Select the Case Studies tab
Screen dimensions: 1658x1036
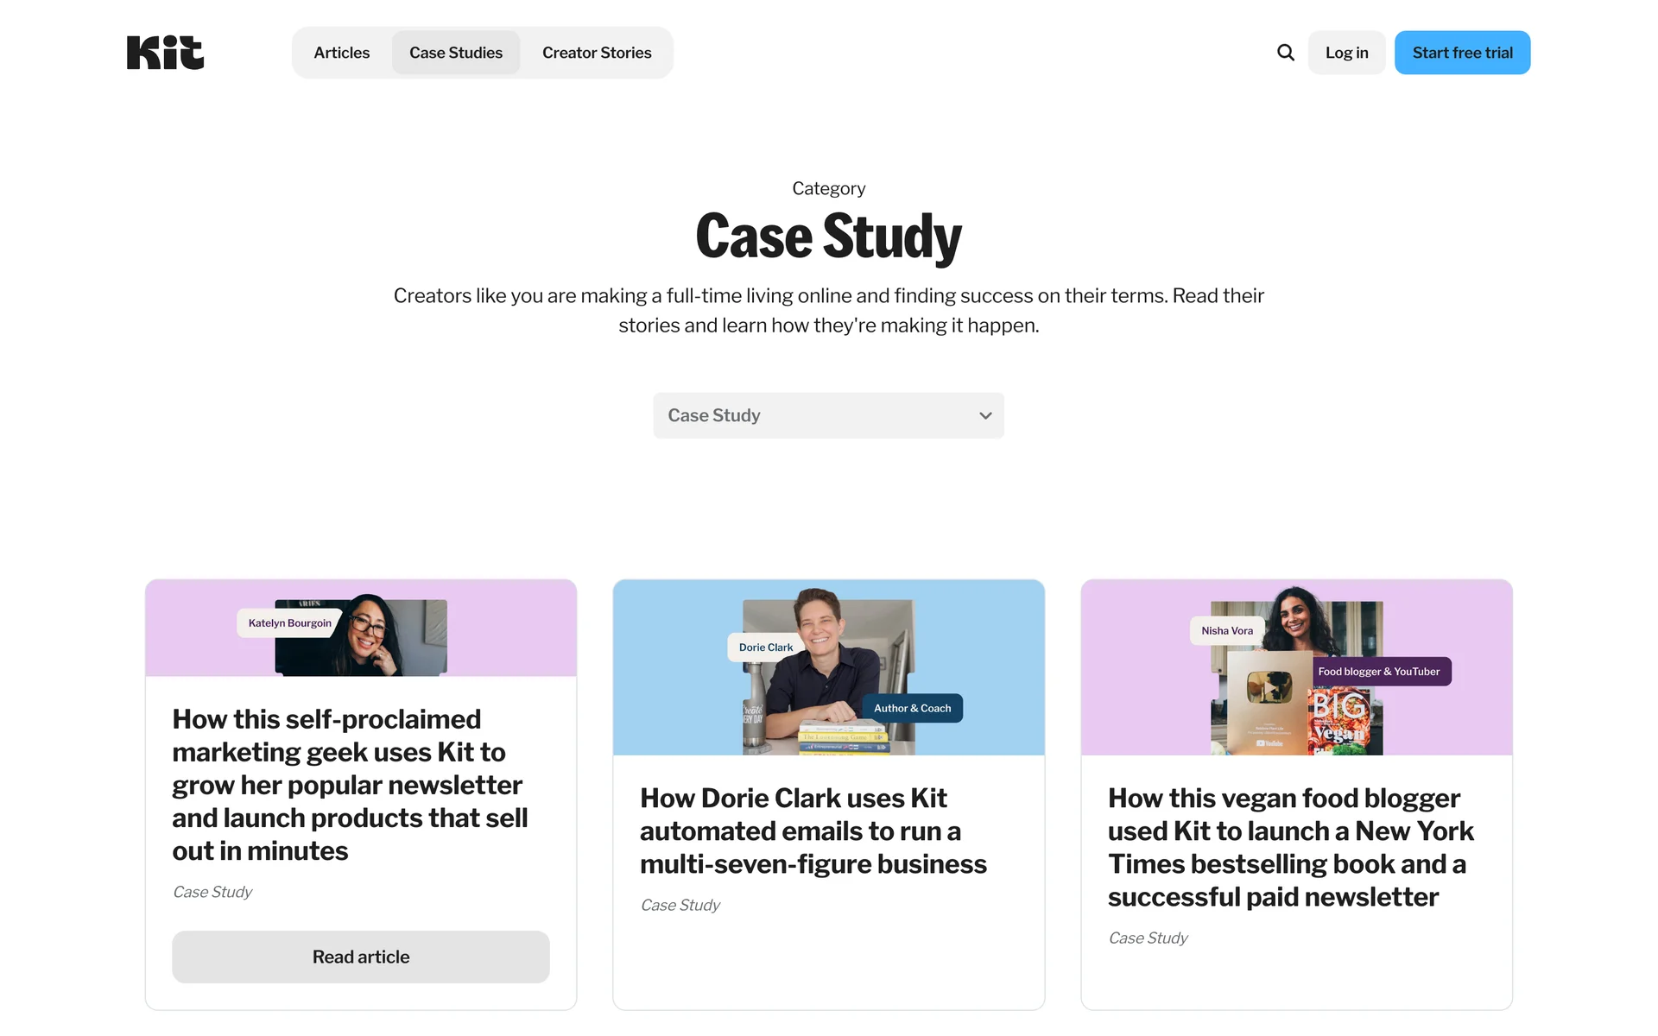point(456,53)
